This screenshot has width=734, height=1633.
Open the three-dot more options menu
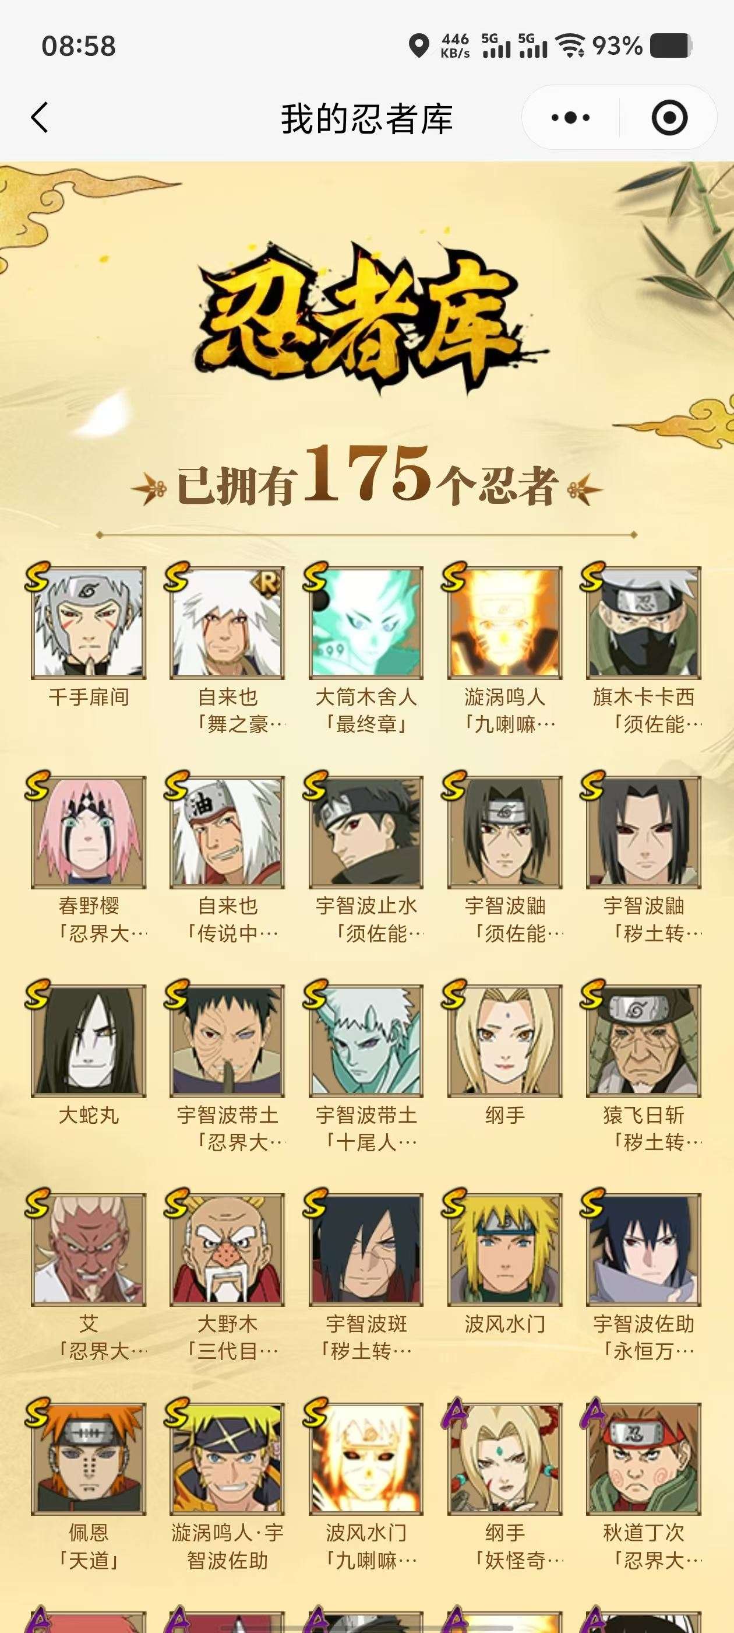[570, 117]
